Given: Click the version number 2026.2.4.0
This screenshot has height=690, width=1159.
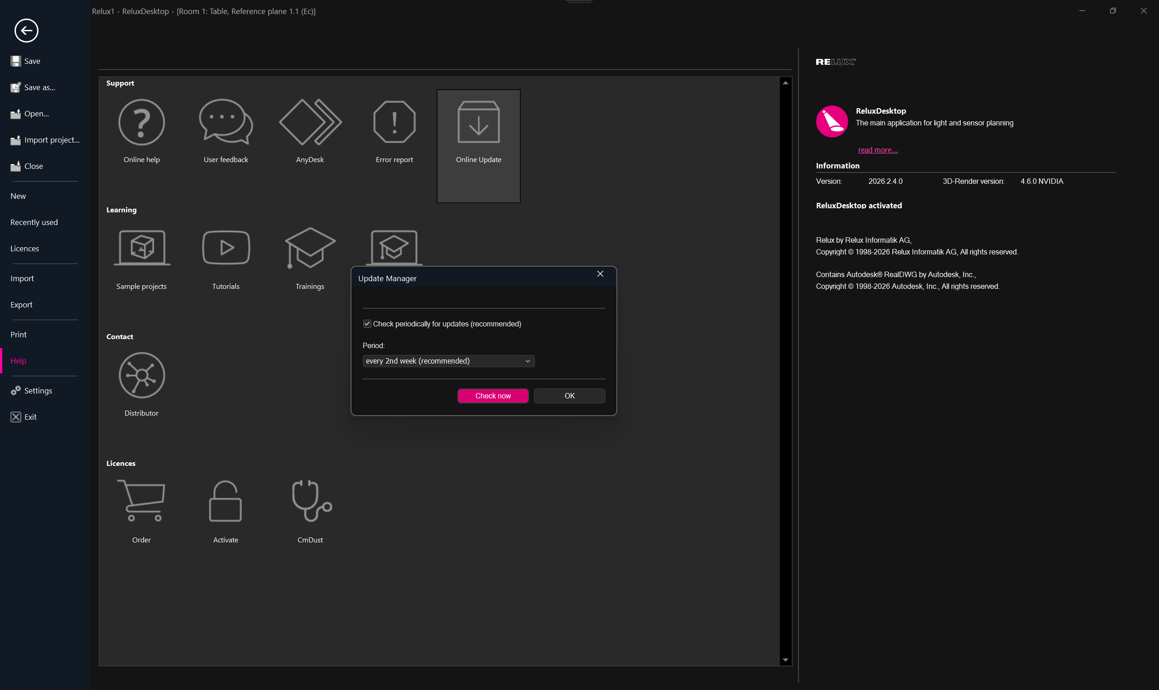Looking at the screenshot, I should pos(885,182).
